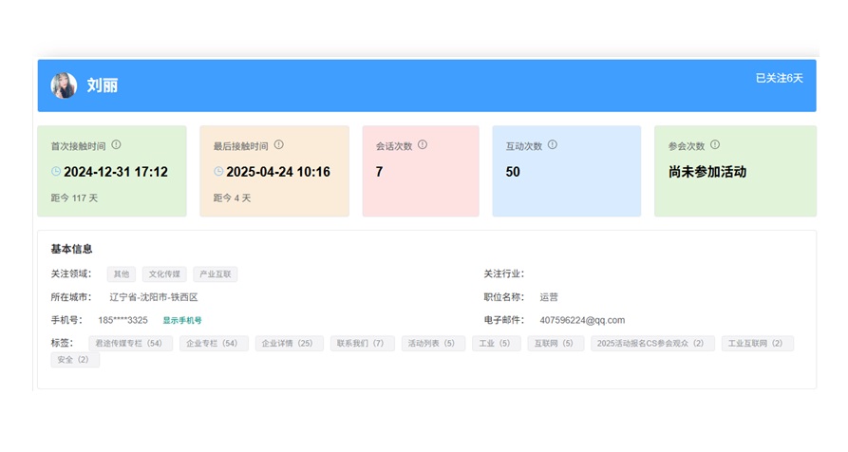This screenshot has height=452, width=848.
Task: Click the 标签 label
Action: coord(62,344)
